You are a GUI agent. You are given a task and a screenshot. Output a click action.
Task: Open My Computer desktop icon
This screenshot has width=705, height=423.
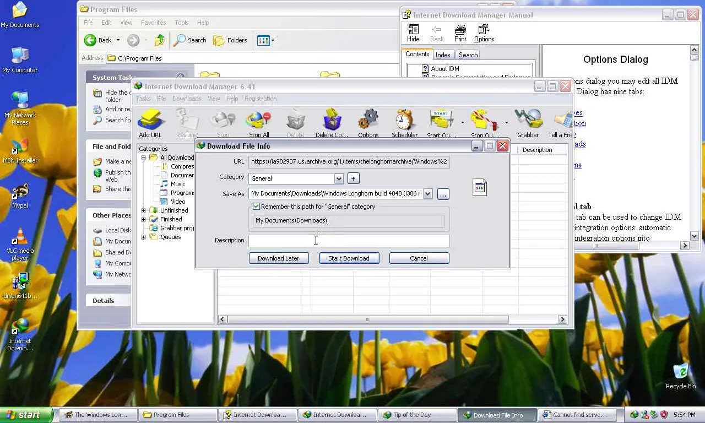click(x=20, y=60)
